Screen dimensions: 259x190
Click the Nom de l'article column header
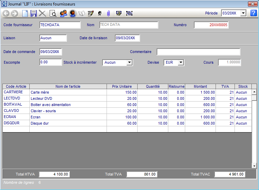[x=68, y=86]
